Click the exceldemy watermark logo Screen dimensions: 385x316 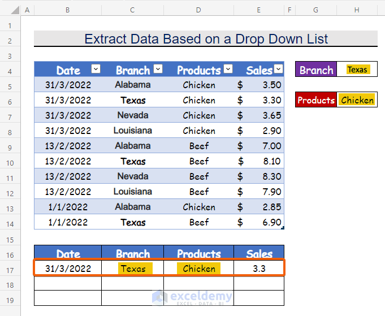point(160,297)
